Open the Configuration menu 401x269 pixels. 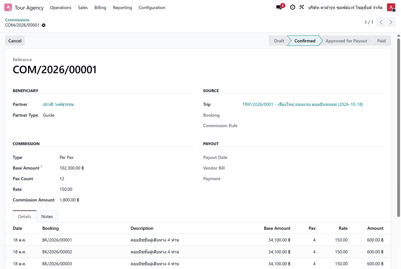point(152,7)
